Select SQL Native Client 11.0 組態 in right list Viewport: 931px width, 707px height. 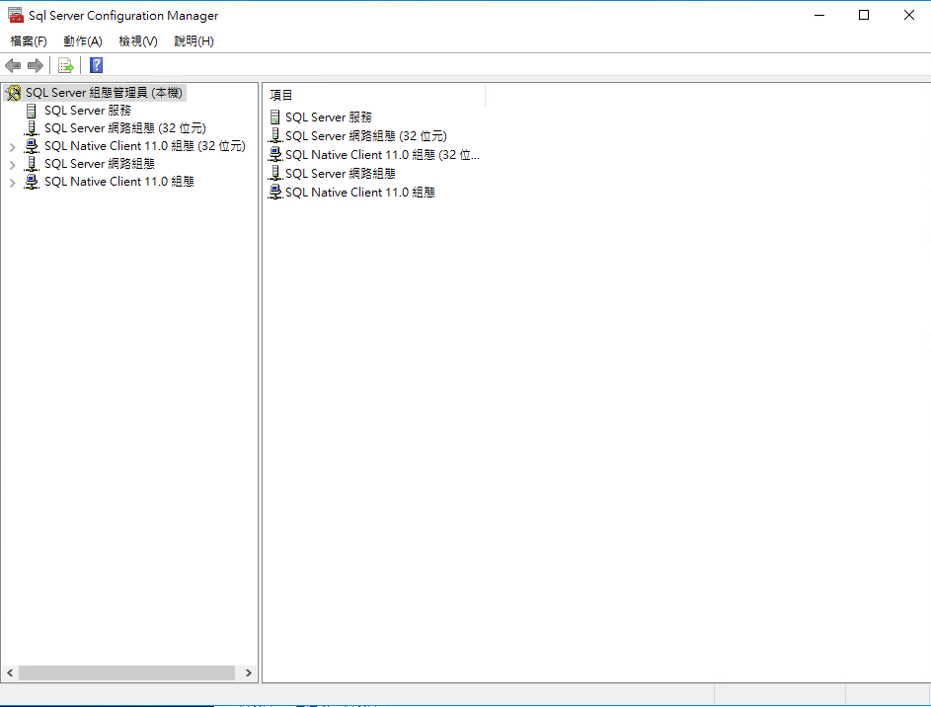359,193
